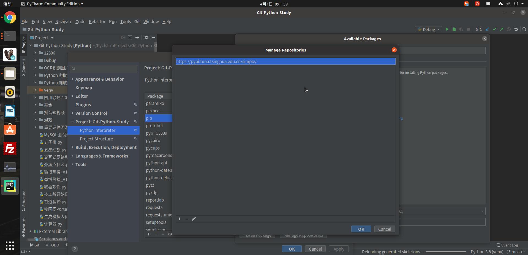The image size is (528, 255).
Task: Open the Git tool window at the bottom
Action: (35, 245)
